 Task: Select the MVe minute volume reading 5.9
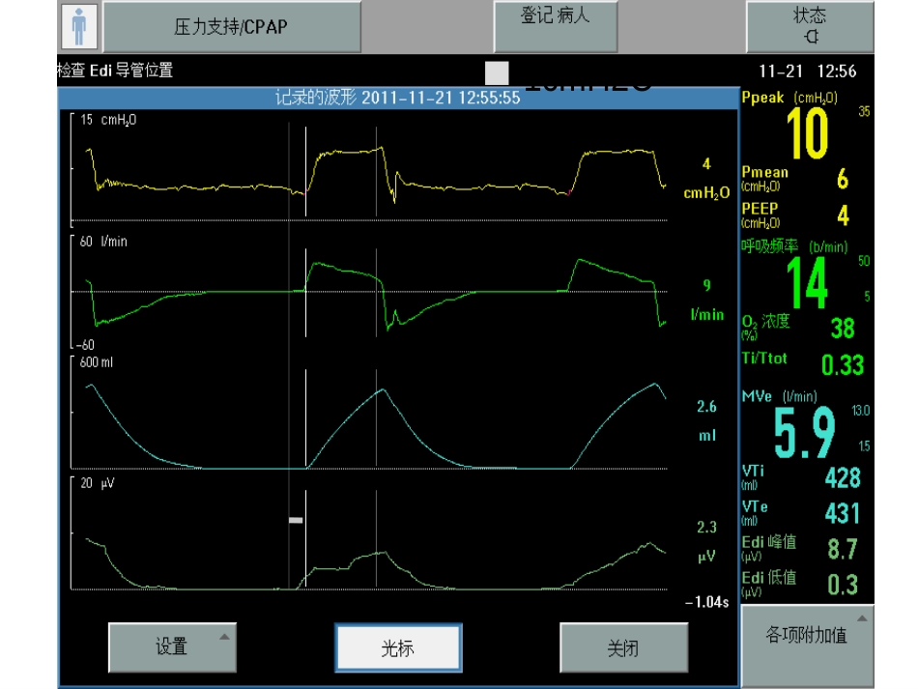[x=804, y=433]
